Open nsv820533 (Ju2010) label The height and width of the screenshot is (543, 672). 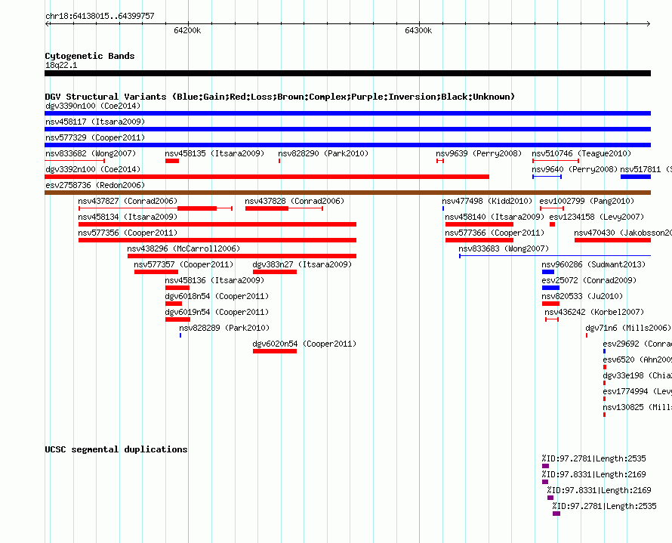click(582, 296)
